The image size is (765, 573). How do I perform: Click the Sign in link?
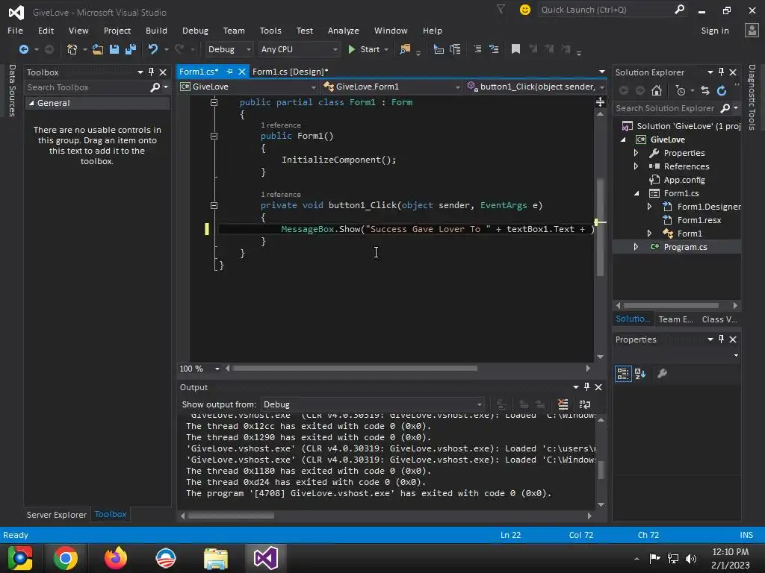pos(715,30)
